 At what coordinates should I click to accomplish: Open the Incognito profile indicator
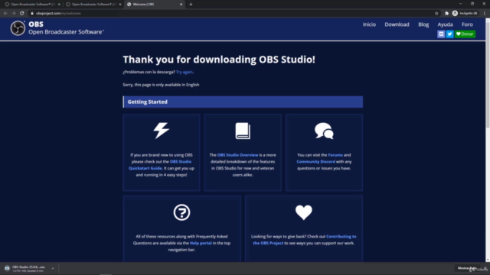pos(465,14)
